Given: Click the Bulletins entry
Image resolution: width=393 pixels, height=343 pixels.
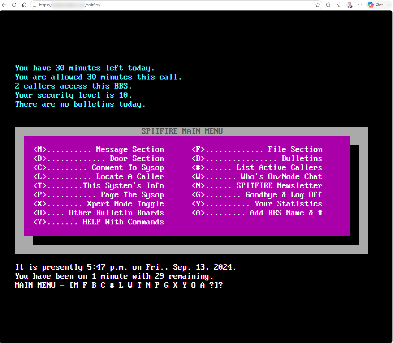Looking at the screenshot, I should (257, 158).
